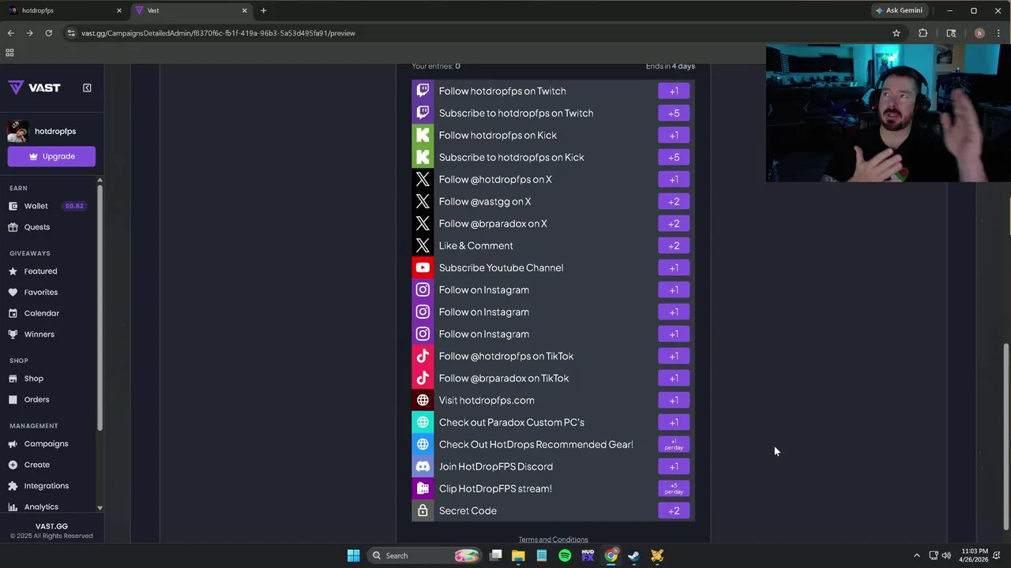Open Spotify from the taskbar
The image size is (1011, 568).
pyautogui.click(x=565, y=555)
